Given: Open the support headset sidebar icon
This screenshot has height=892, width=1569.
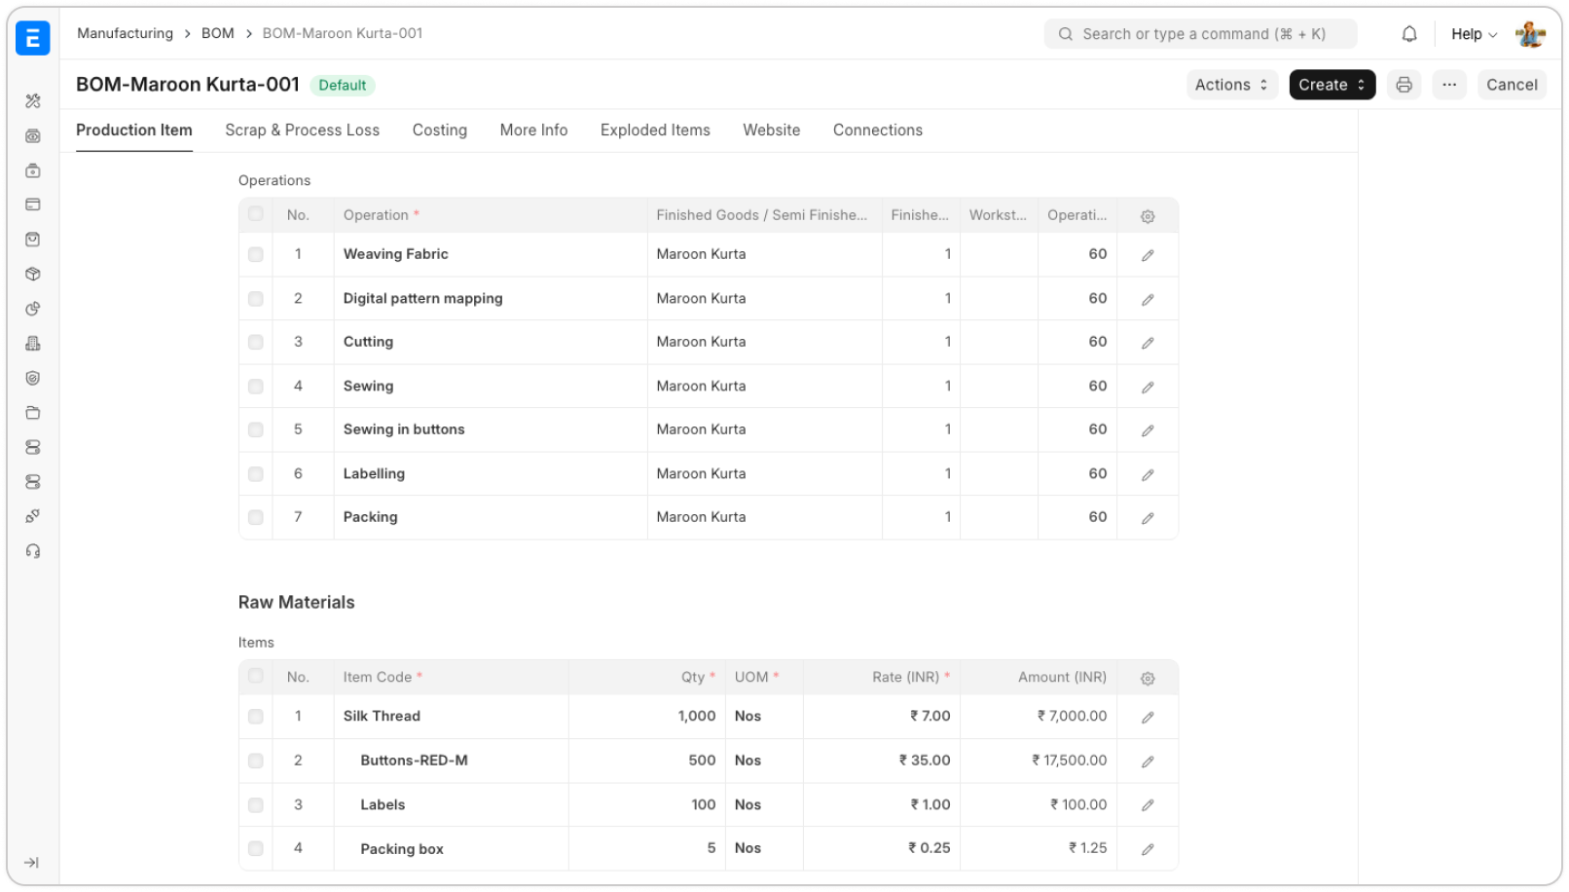Looking at the screenshot, I should 33,551.
